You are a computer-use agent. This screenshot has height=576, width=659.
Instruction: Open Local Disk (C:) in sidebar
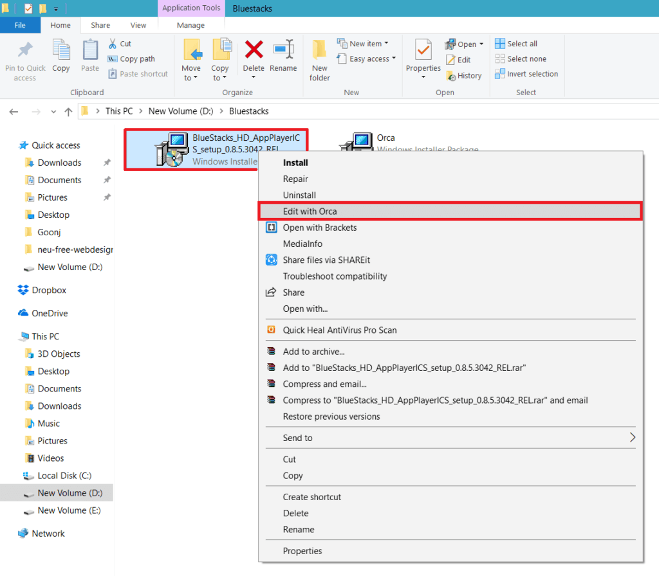(x=57, y=476)
